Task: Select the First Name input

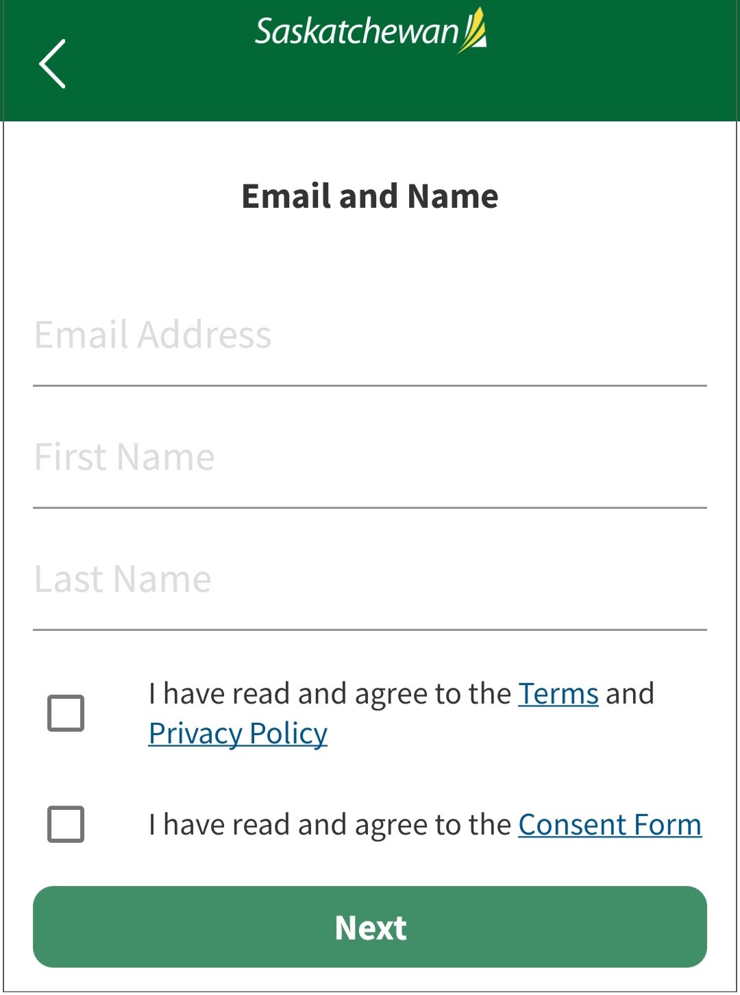Action: coord(370,457)
